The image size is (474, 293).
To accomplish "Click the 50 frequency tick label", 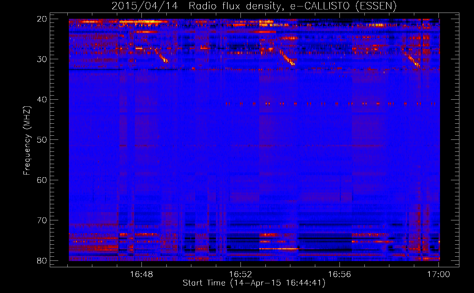I will pyautogui.click(x=42, y=140).
